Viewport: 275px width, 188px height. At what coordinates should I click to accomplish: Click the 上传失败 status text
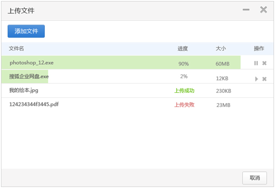(184, 105)
